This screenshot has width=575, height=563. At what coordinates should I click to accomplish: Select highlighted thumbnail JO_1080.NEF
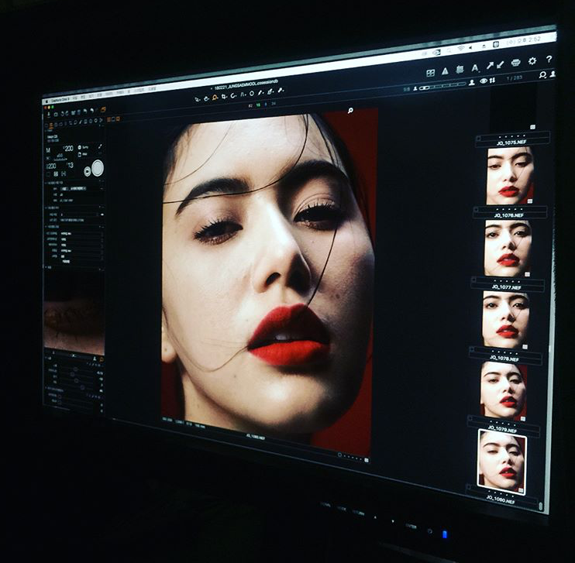click(501, 462)
